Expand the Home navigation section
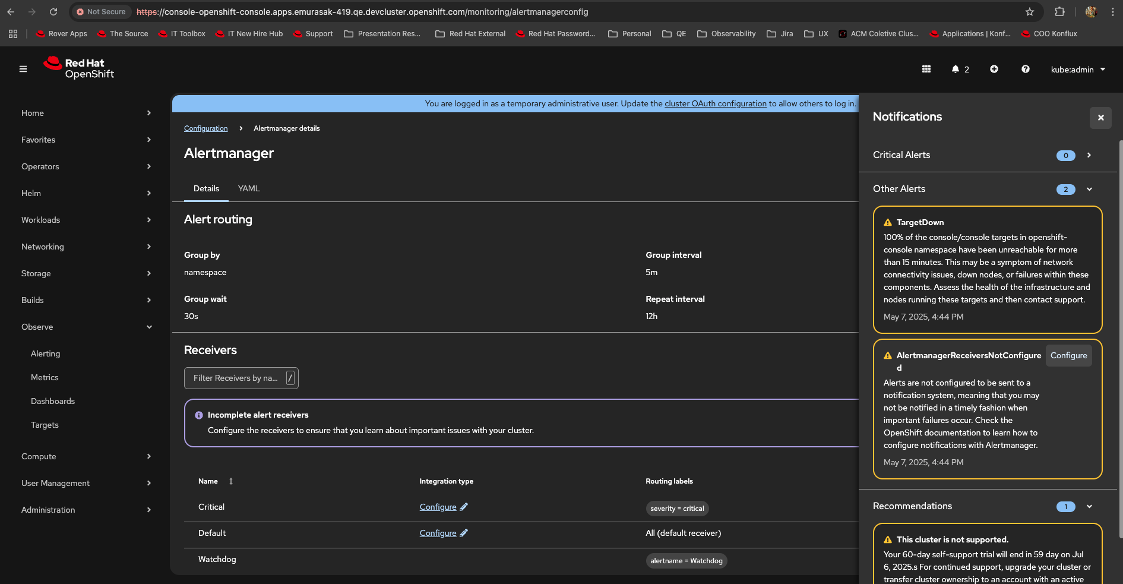The width and height of the screenshot is (1123, 584). (86, 113)
